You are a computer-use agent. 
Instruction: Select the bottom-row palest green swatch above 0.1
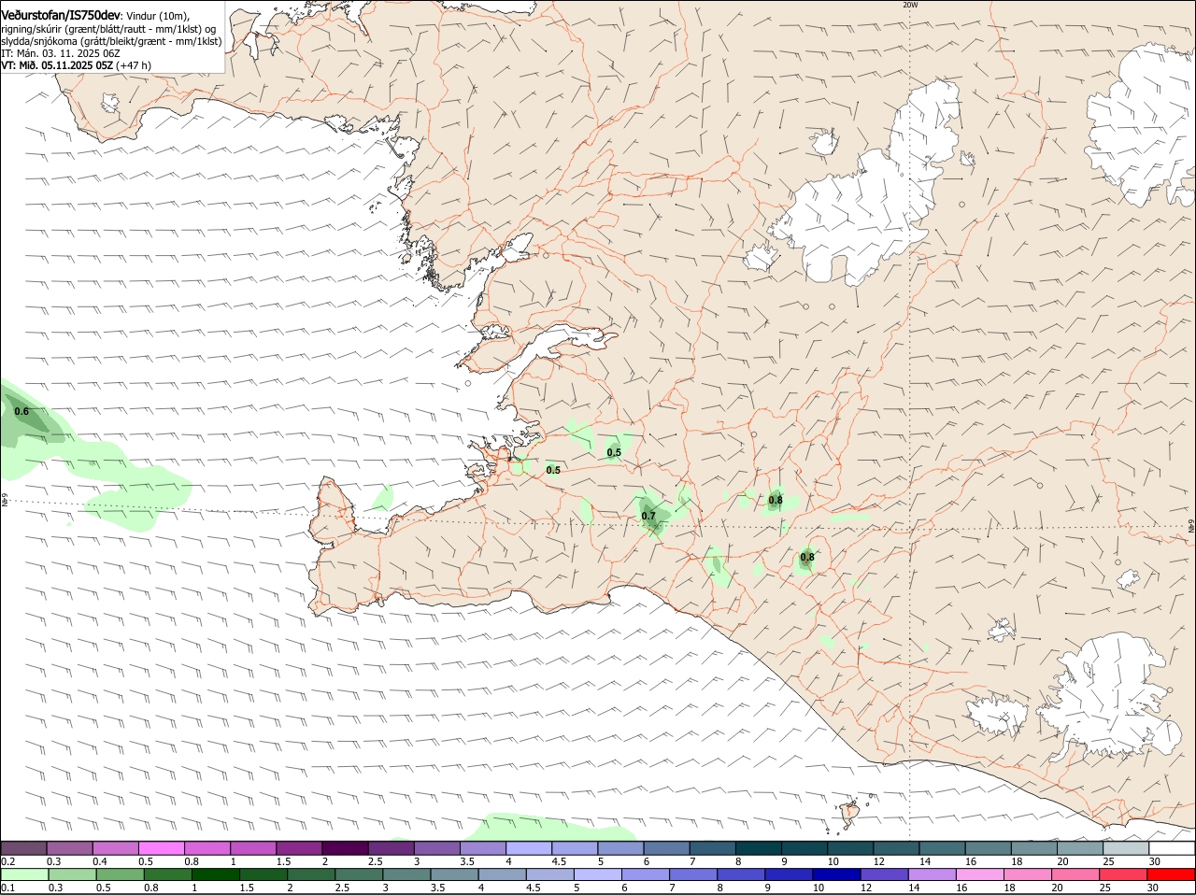[24, 874]
